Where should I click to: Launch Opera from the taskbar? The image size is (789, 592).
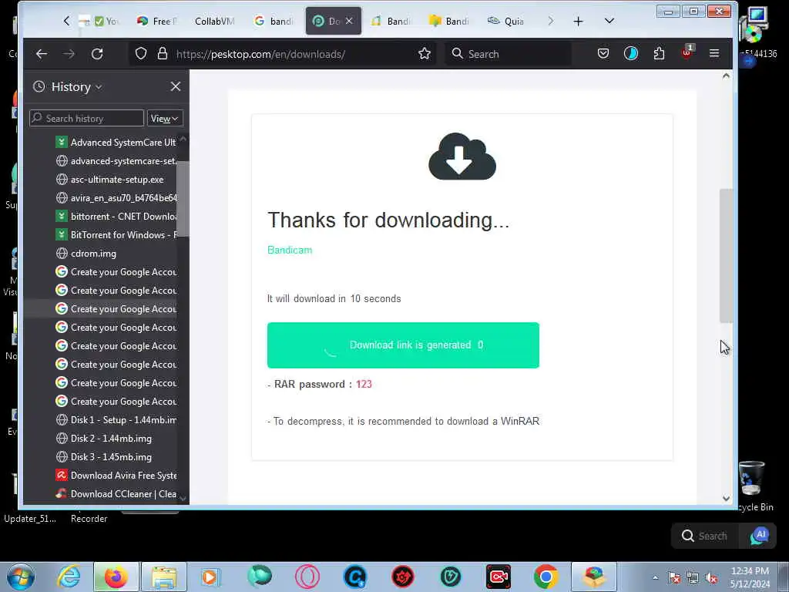pos(307,577)
